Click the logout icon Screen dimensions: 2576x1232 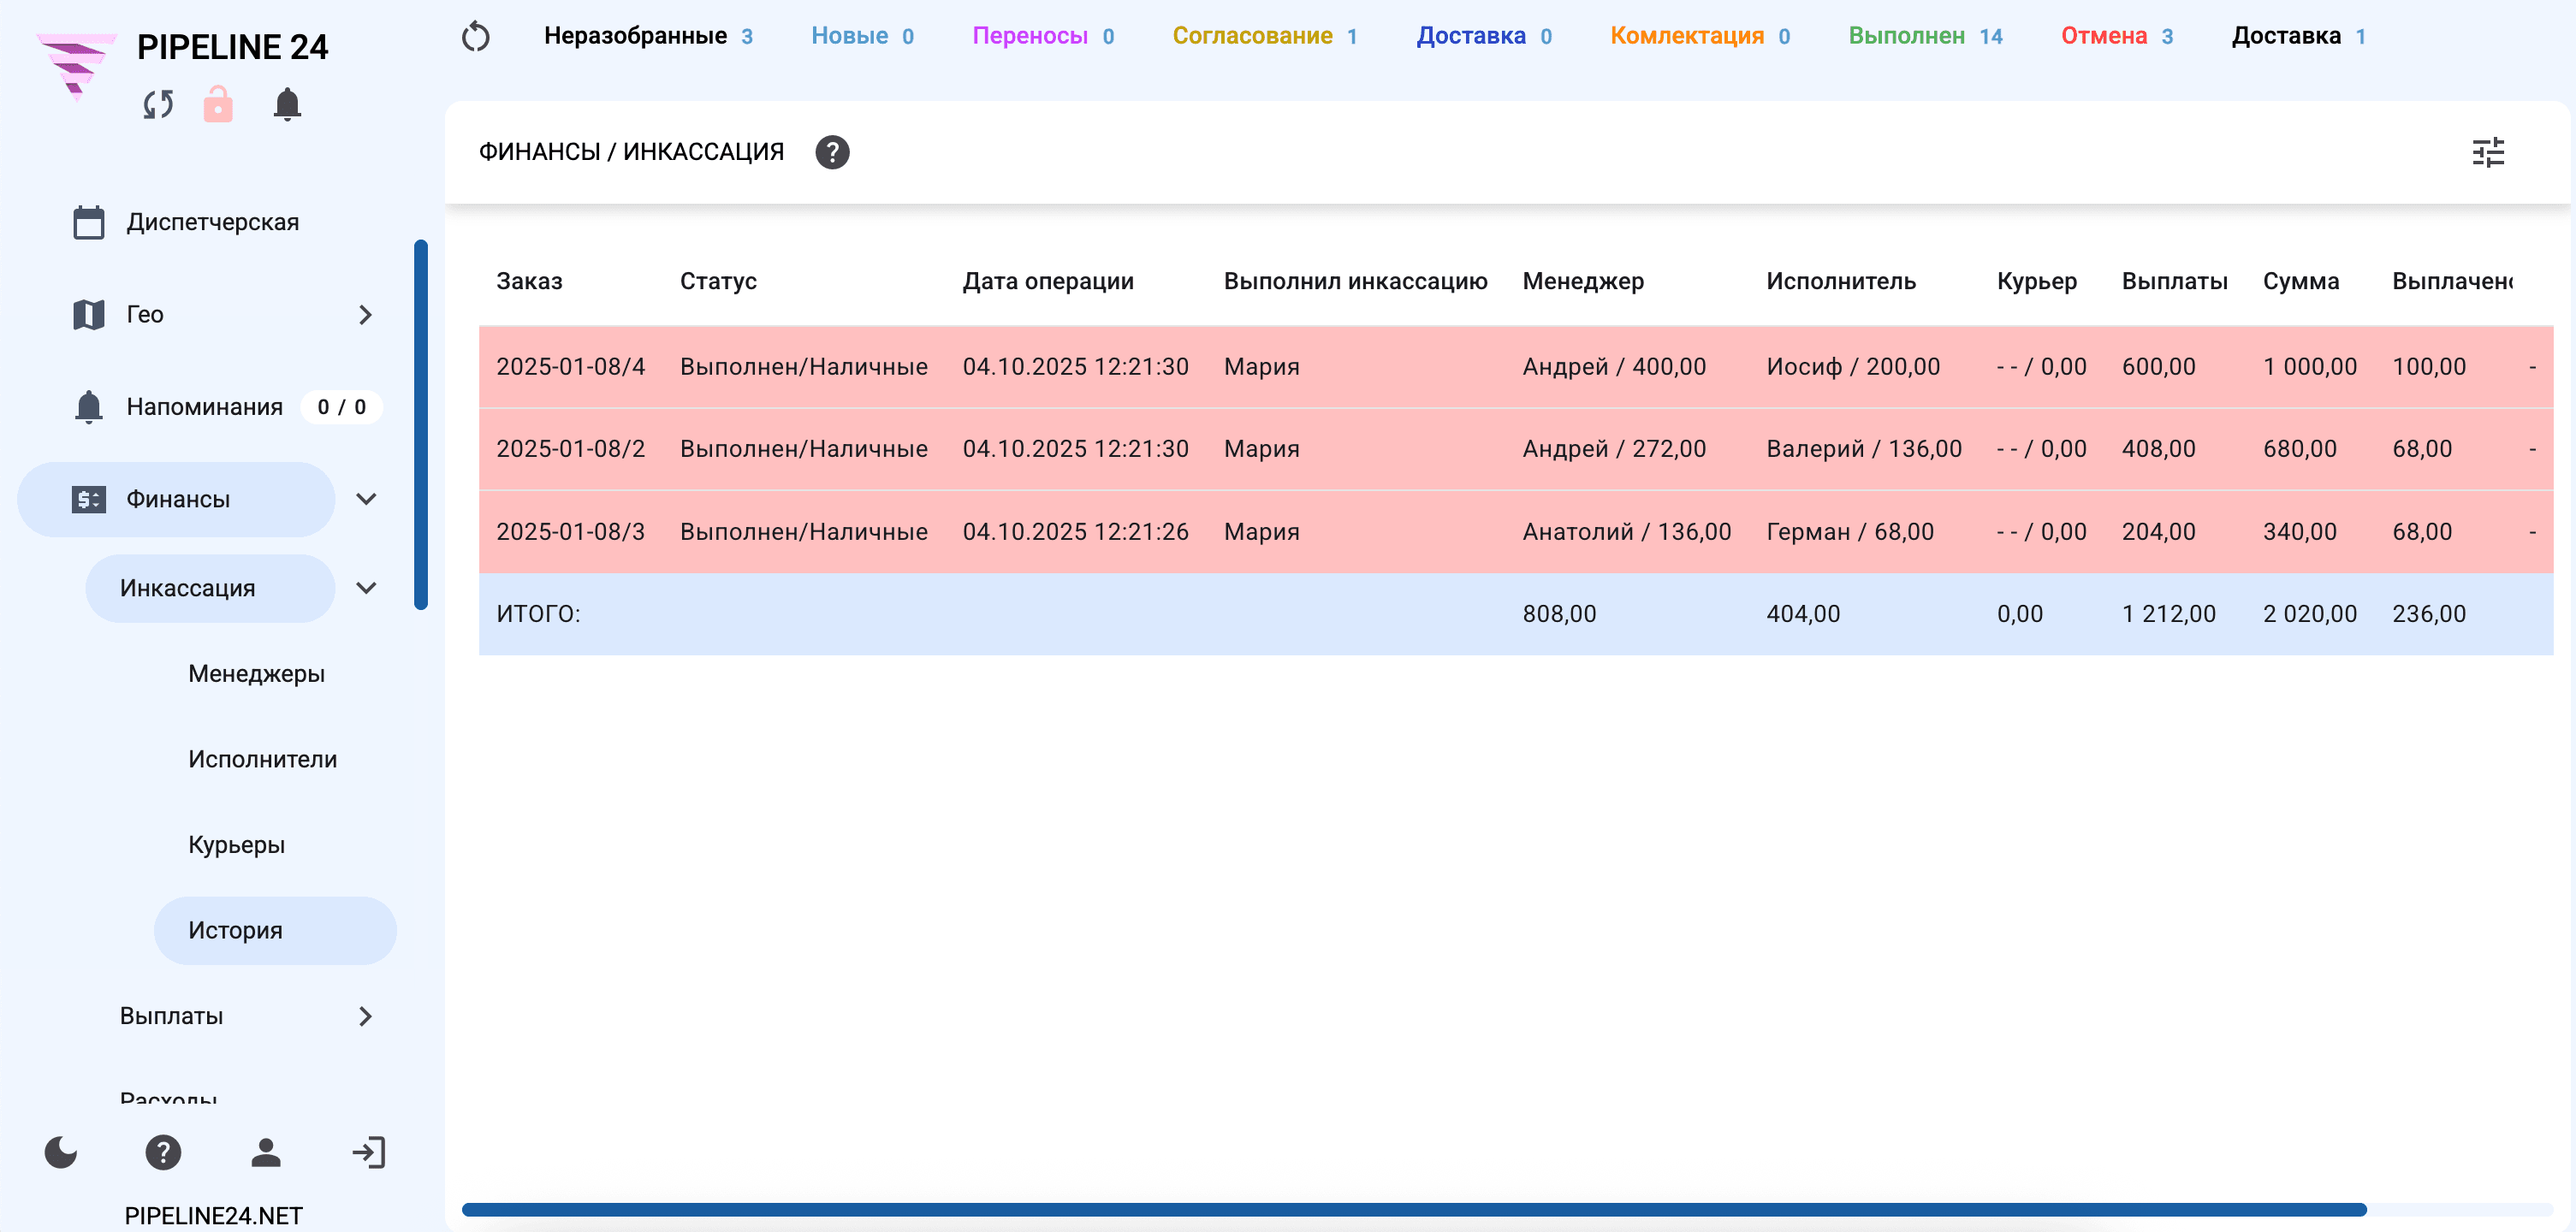click(368, 1152)
